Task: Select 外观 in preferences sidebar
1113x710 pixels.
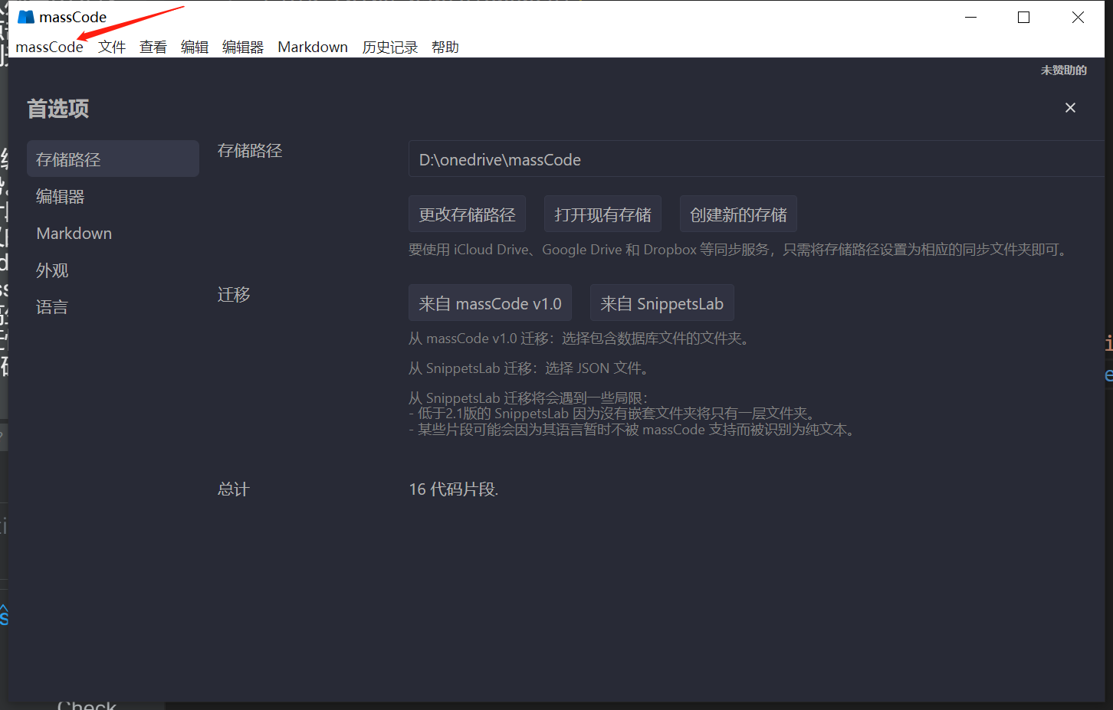Action: pyautogui.click(x=113, y=270)
